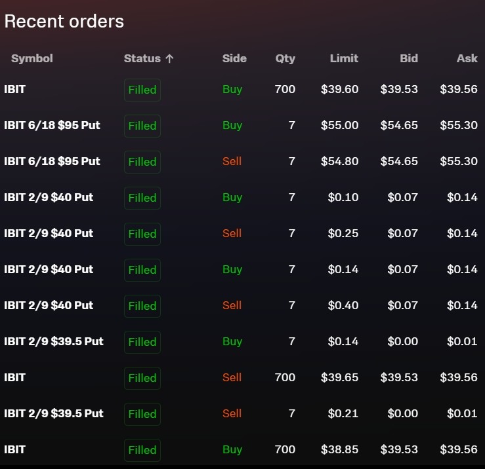
Task: Sort orders by Side column header
Action: click(x=234, y=58)
